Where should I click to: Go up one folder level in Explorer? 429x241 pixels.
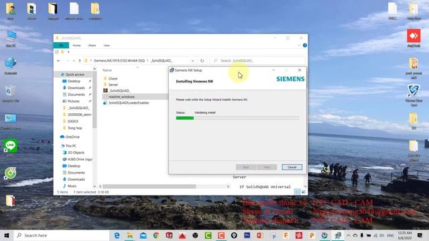pos(80,61)
